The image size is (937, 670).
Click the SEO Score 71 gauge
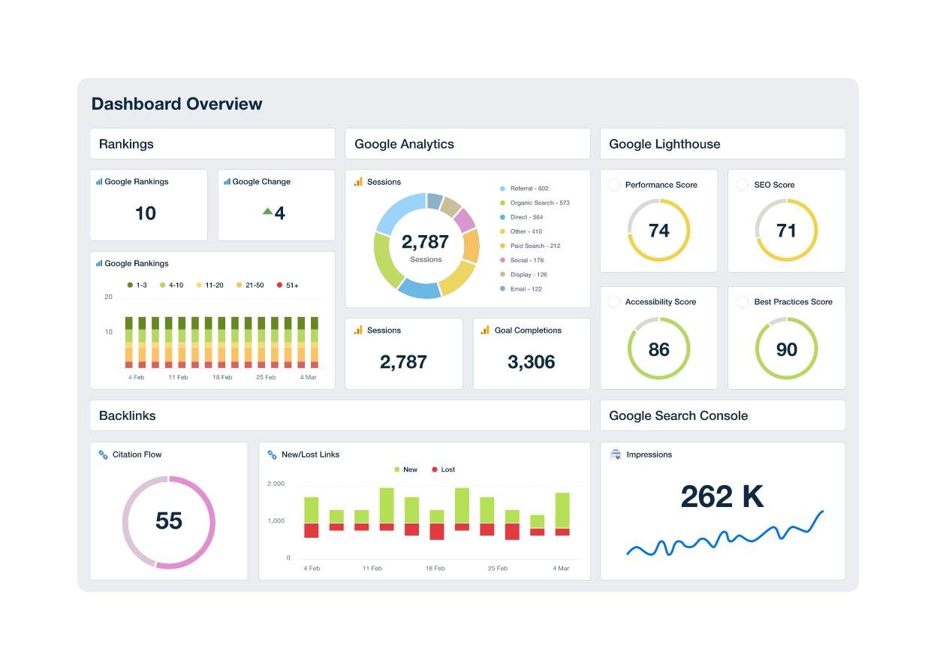coord(786,230)
